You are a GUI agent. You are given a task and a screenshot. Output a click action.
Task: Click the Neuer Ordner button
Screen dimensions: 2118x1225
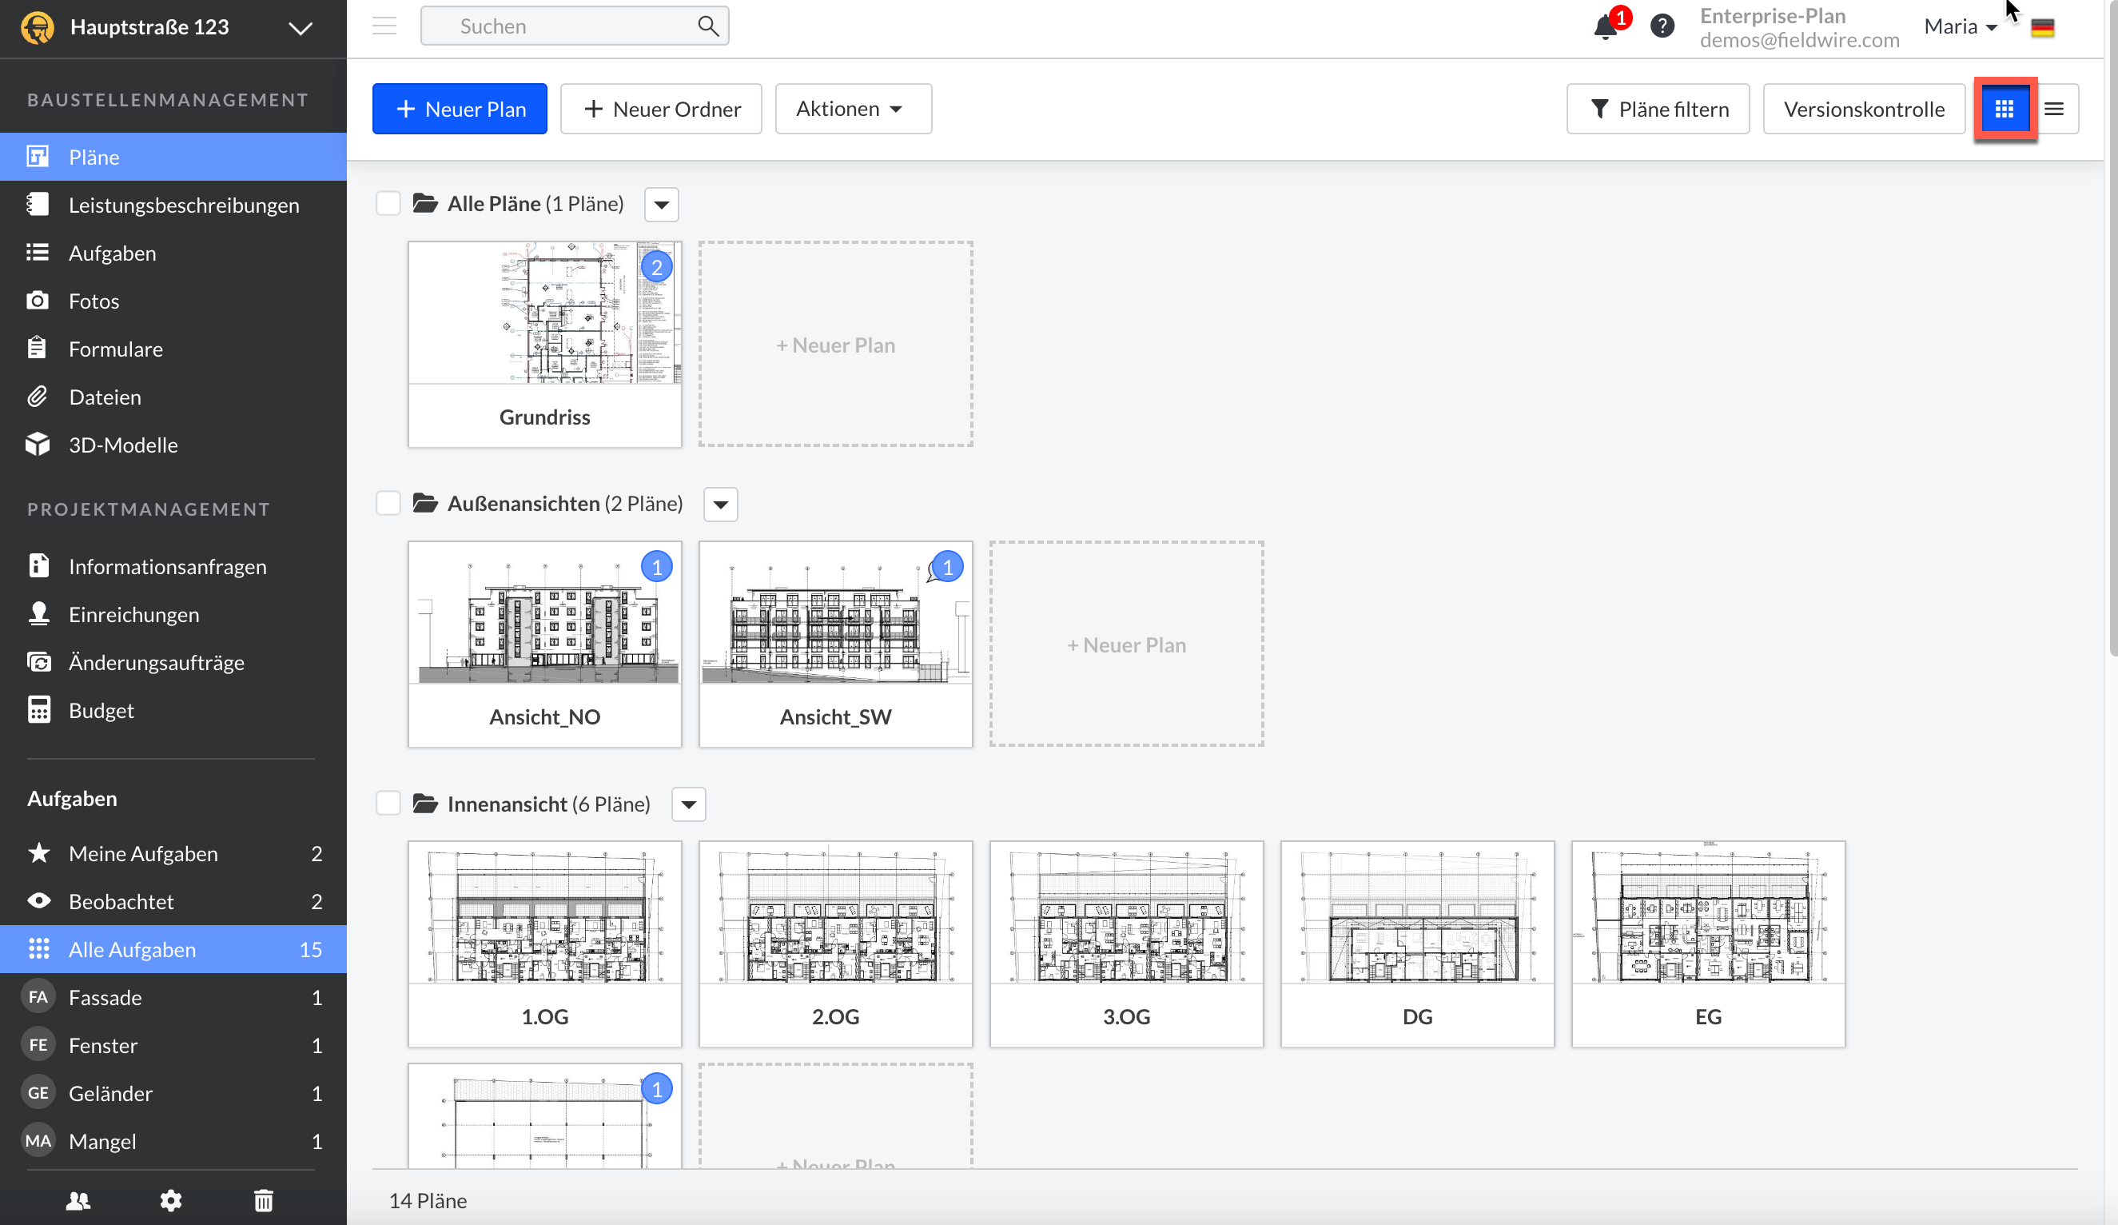[662, 110]
